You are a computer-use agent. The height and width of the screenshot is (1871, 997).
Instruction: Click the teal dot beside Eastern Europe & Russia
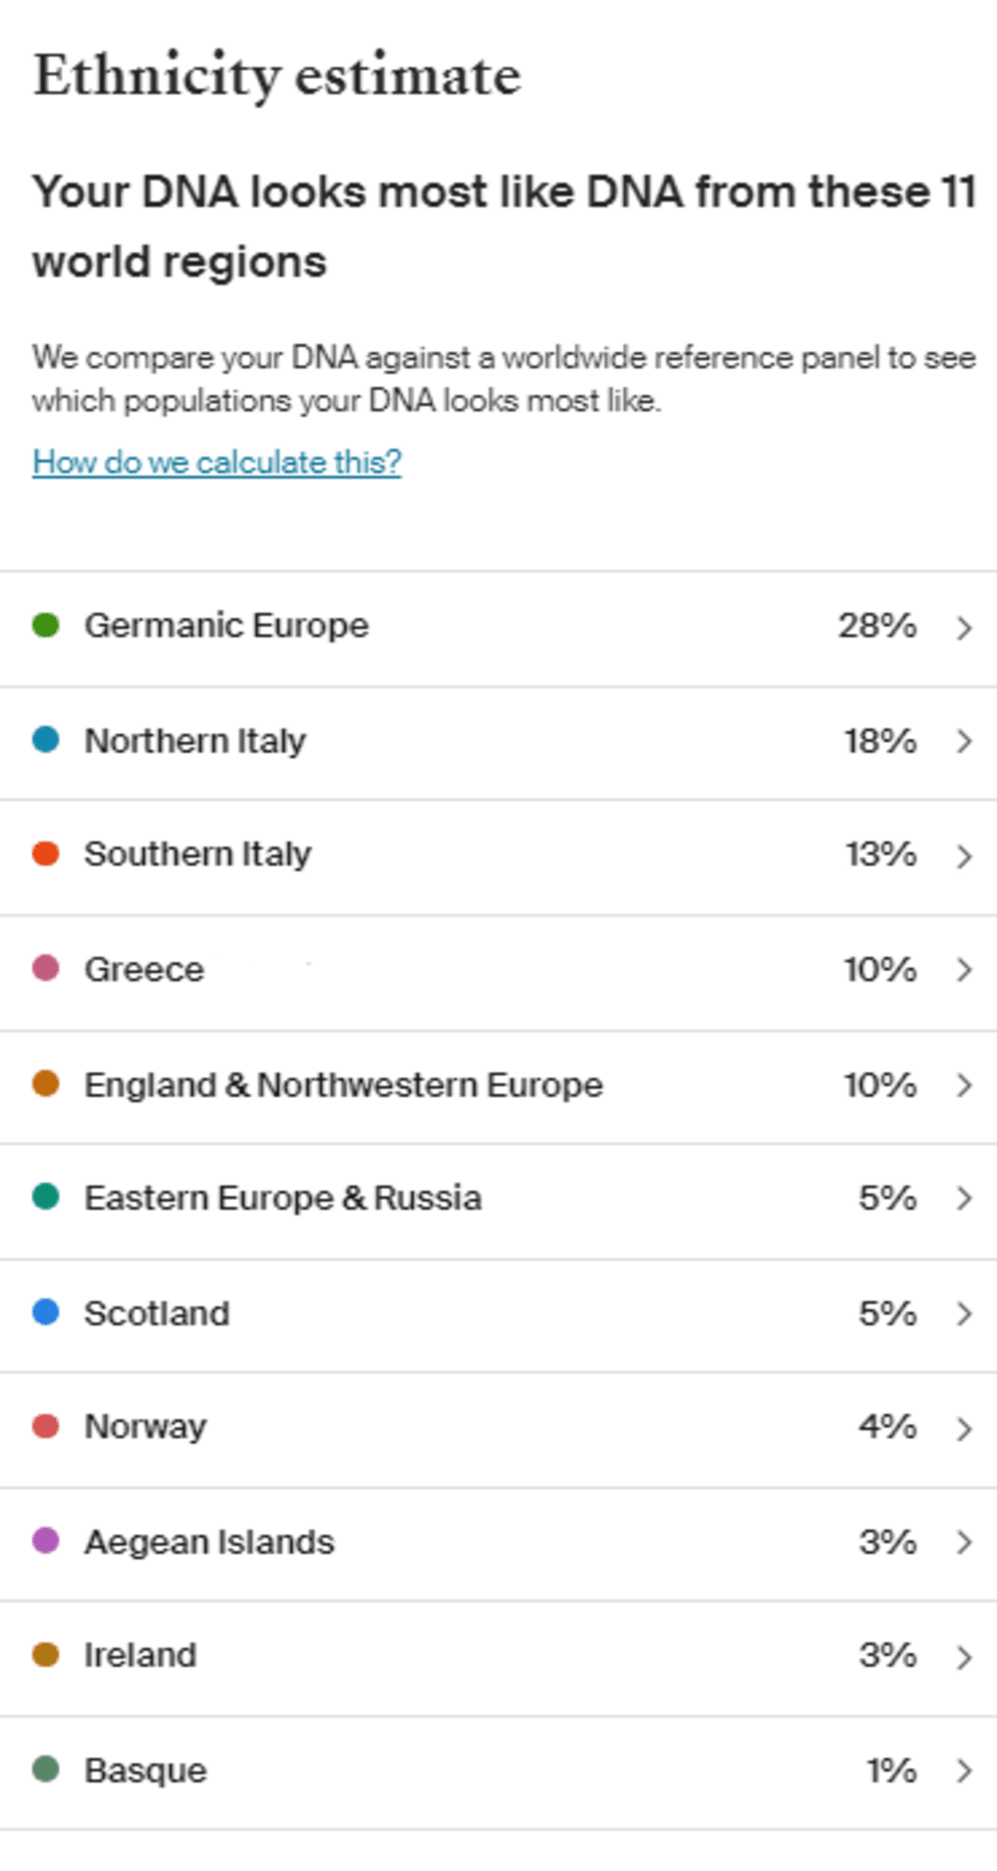tap(46, 1196)
